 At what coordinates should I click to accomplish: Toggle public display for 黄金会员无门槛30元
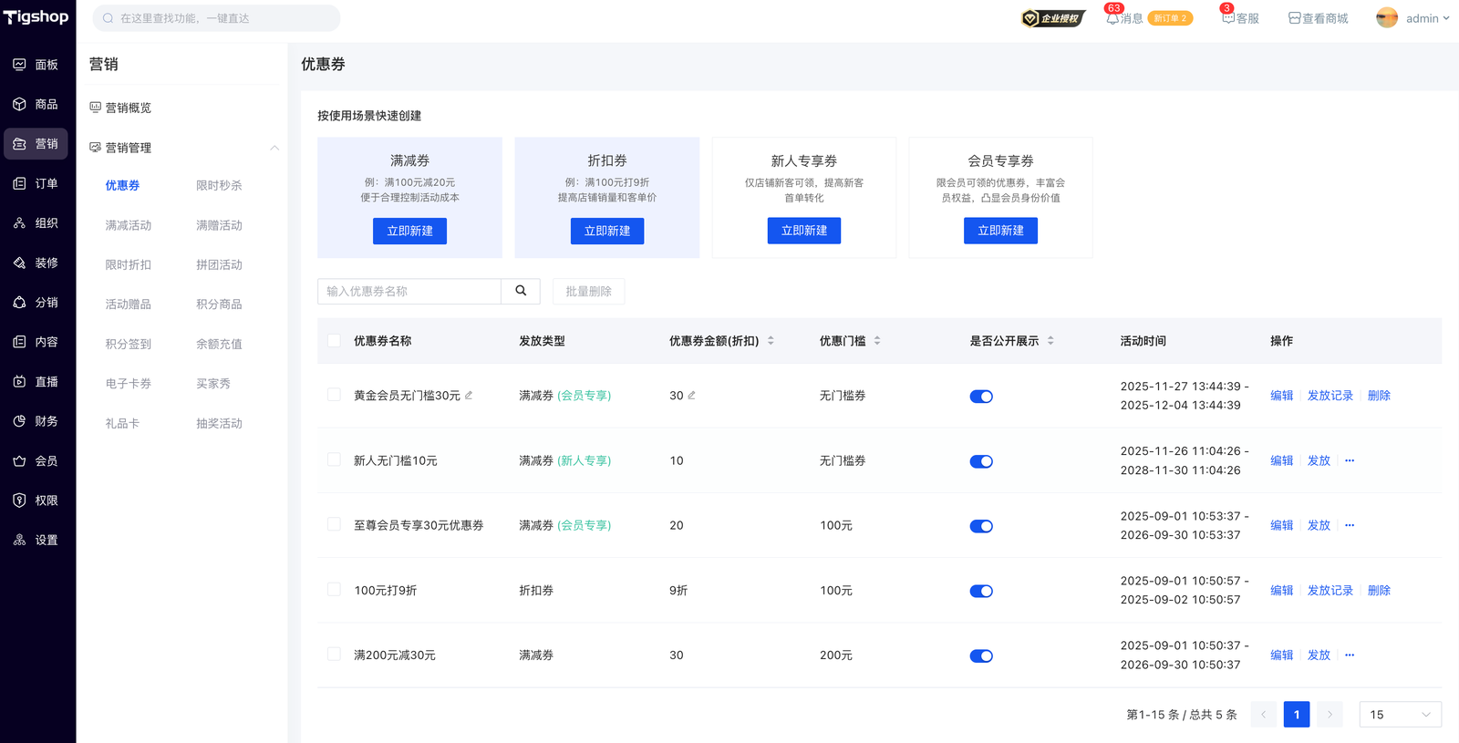[x=981, y=397]
